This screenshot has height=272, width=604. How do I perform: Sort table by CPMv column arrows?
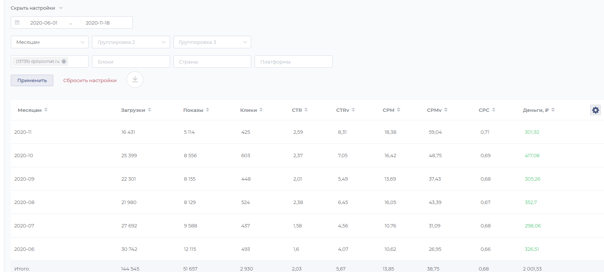(446, 110)
